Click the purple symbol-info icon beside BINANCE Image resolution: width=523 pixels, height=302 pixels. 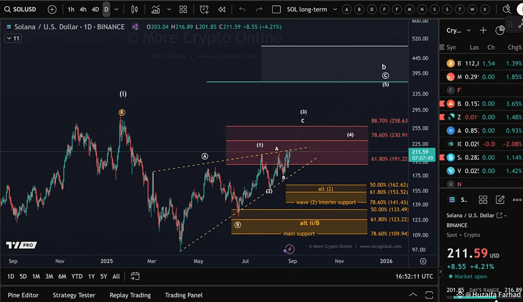click(x=135, y=27)
